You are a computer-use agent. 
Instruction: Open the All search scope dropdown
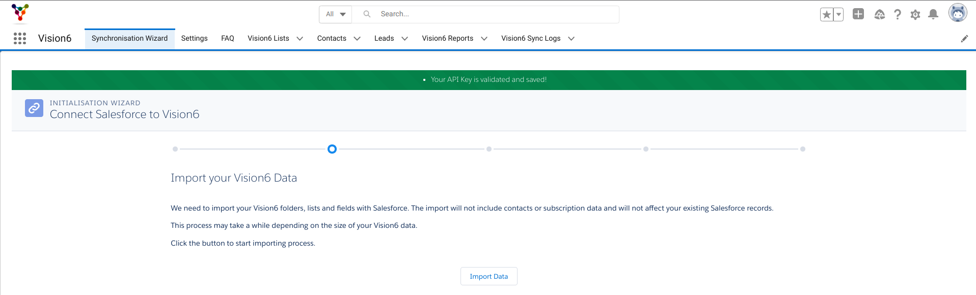click(336, 14)
